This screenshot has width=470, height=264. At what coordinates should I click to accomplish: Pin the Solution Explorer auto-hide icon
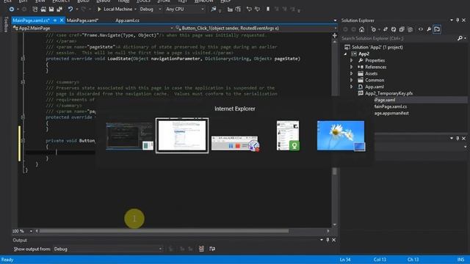point(458,21)
